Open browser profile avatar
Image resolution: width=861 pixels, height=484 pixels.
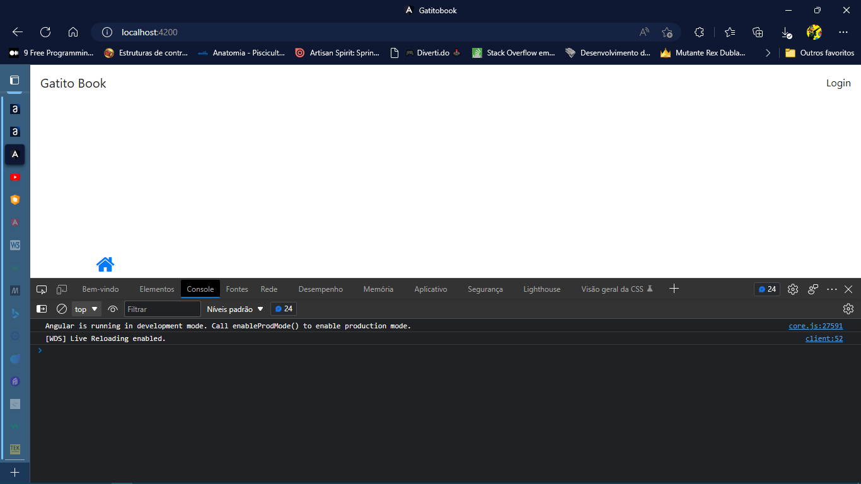point(814,32)
